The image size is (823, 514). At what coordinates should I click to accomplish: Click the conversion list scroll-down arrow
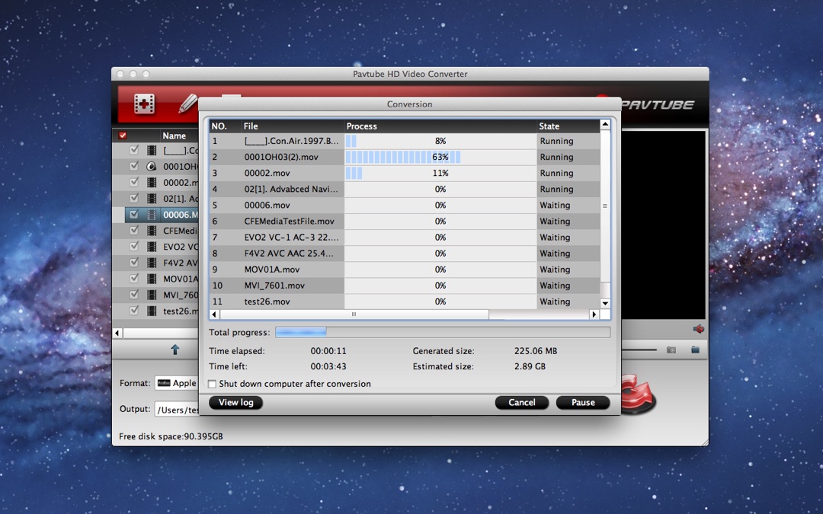[x=605, y=303]
